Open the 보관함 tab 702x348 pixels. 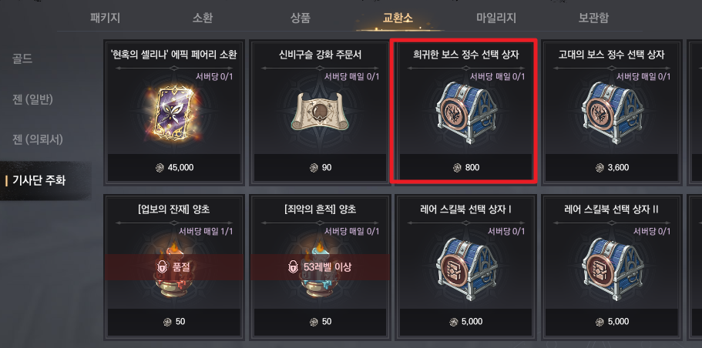click(x=593, y=18)
